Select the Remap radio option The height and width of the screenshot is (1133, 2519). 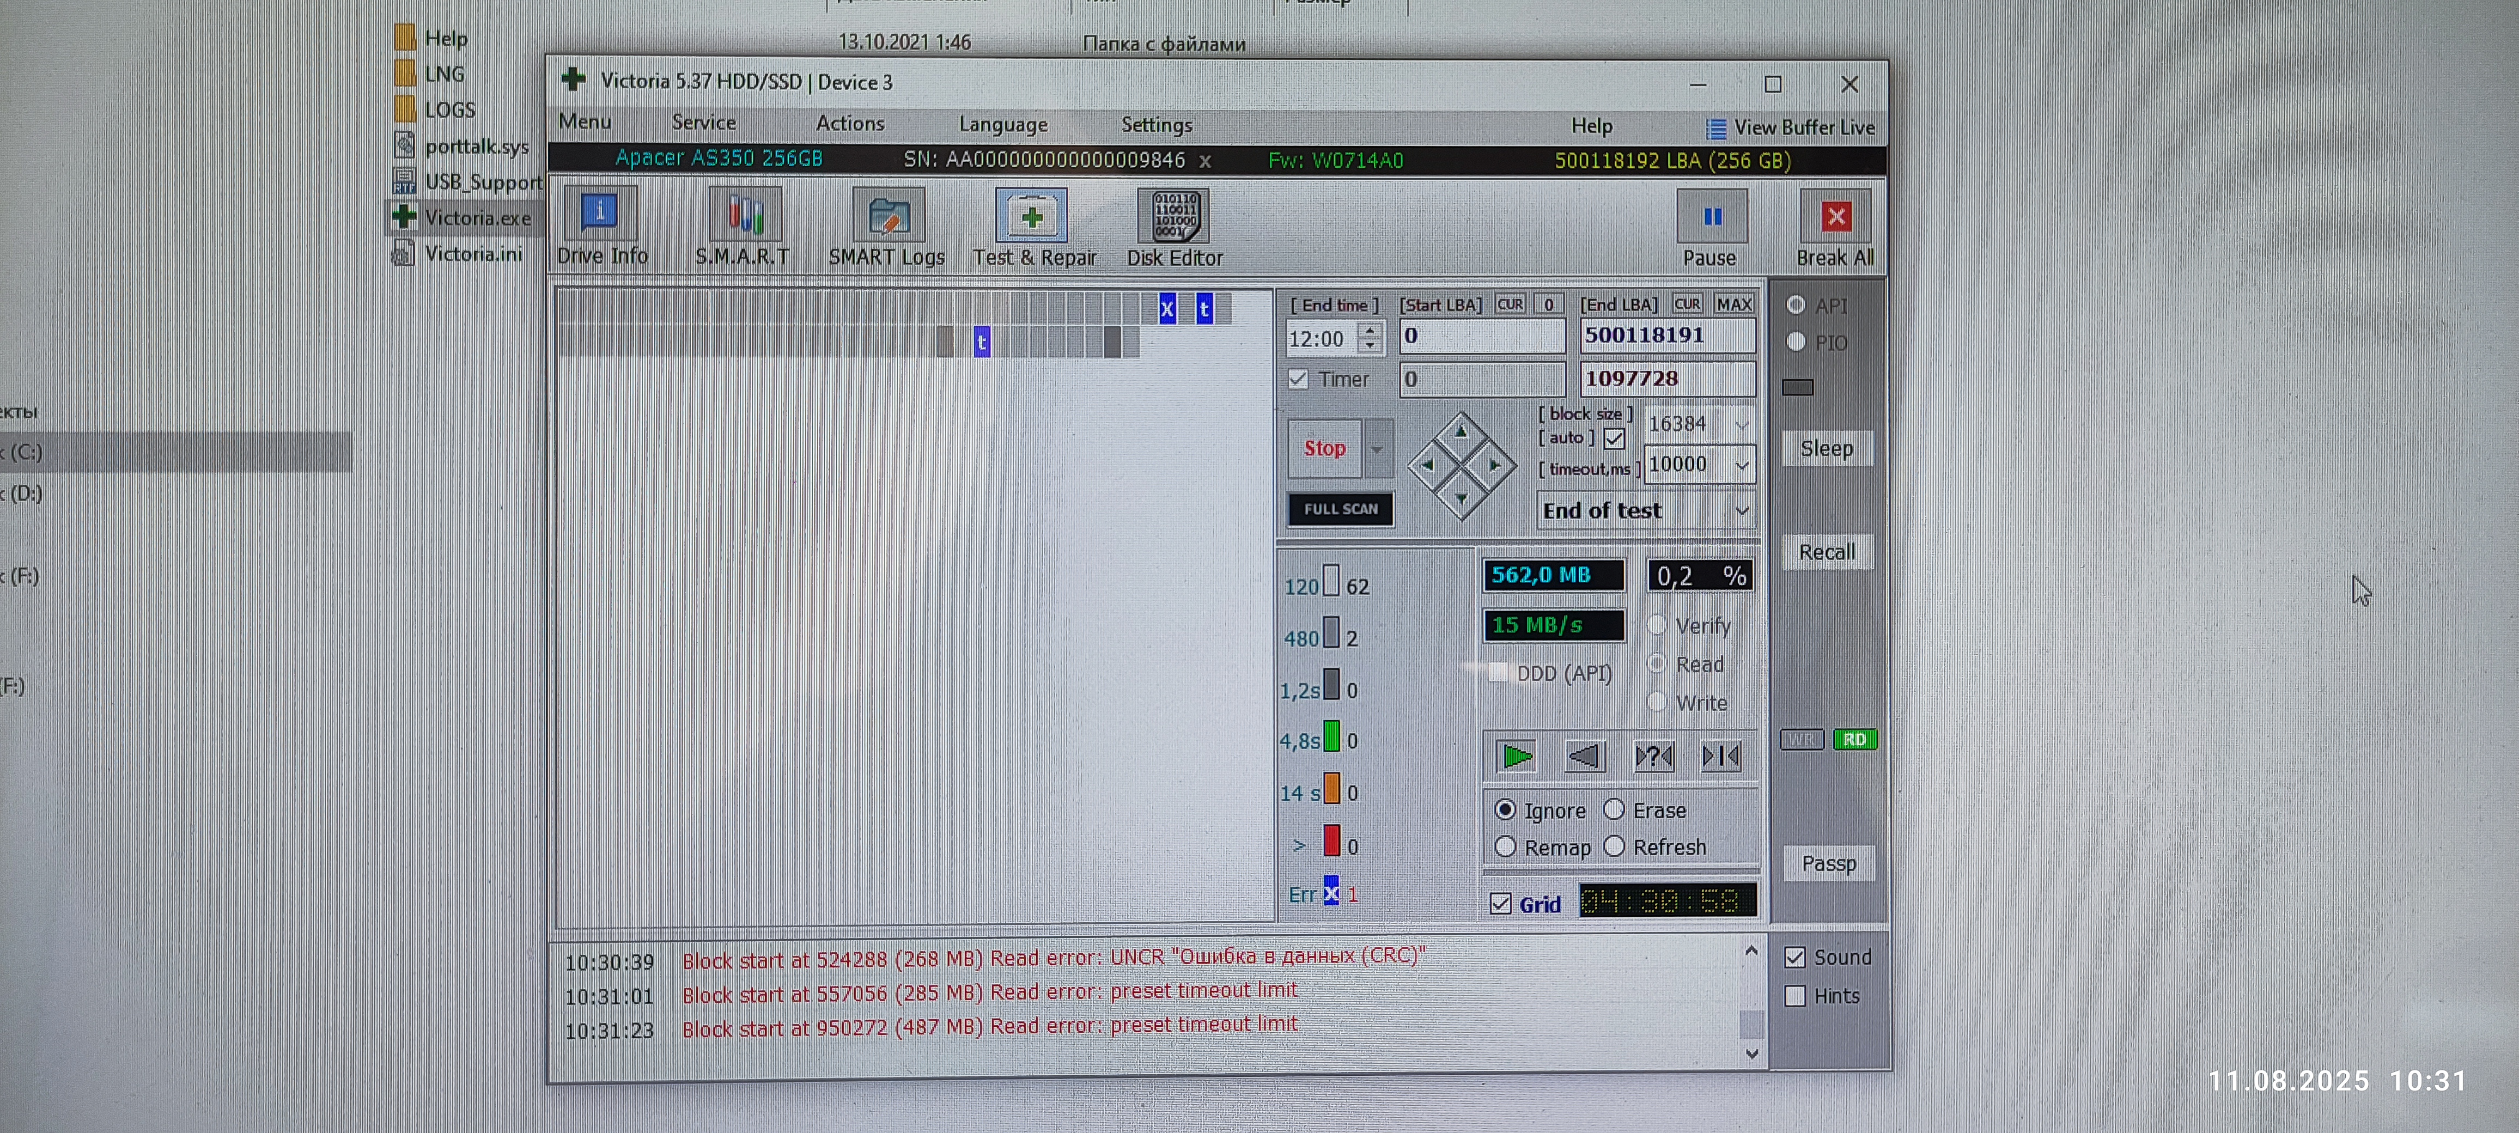click(x=1506, y=846)
